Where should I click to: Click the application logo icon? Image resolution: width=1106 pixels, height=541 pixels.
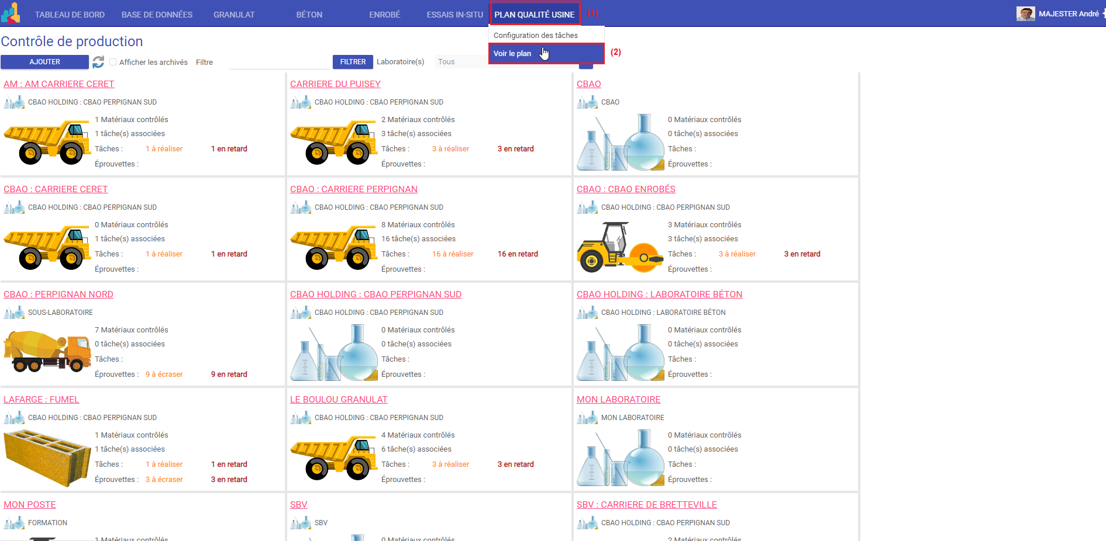[x=11, y=13]
